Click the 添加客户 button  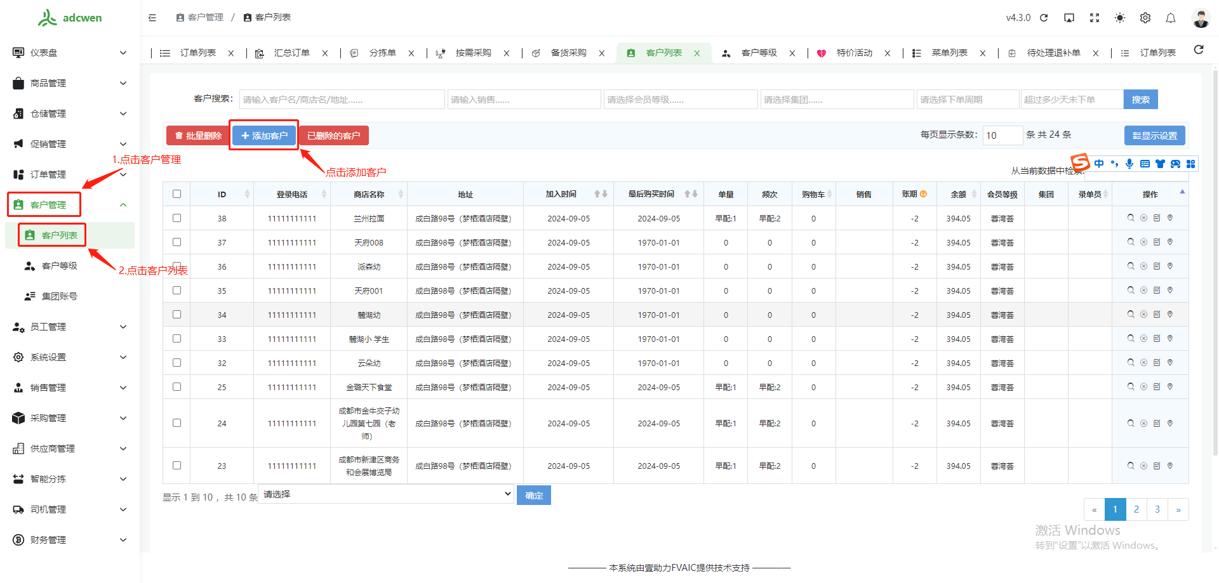coord(263,135)
